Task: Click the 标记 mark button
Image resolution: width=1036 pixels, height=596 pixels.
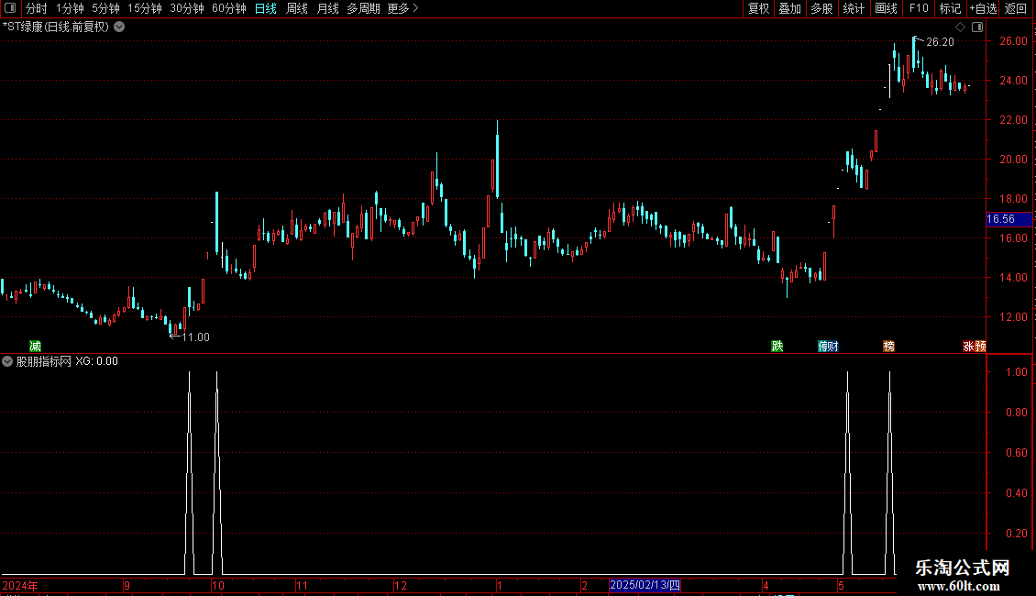Action: (950, 8)
